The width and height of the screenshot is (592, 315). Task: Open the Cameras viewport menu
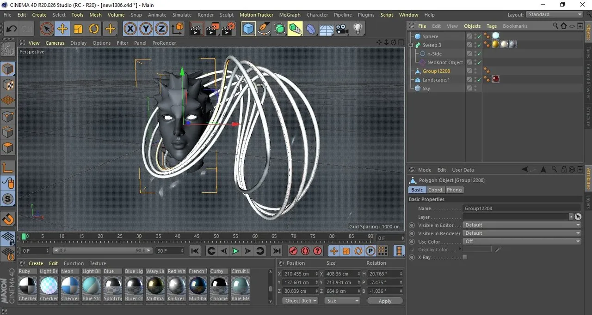click(x=55, y=43)
